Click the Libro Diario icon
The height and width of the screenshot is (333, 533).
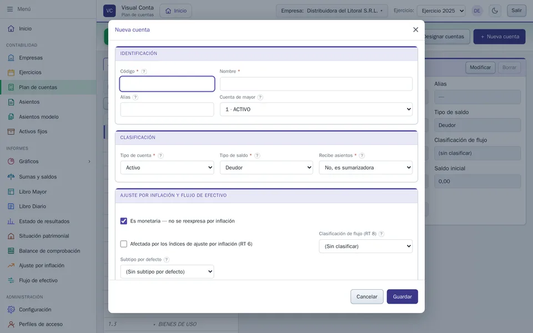point(11,206)
